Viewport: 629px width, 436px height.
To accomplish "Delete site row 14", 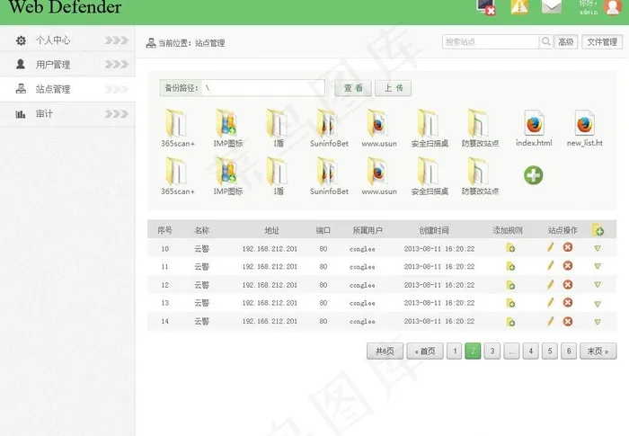I will [568, 321].
